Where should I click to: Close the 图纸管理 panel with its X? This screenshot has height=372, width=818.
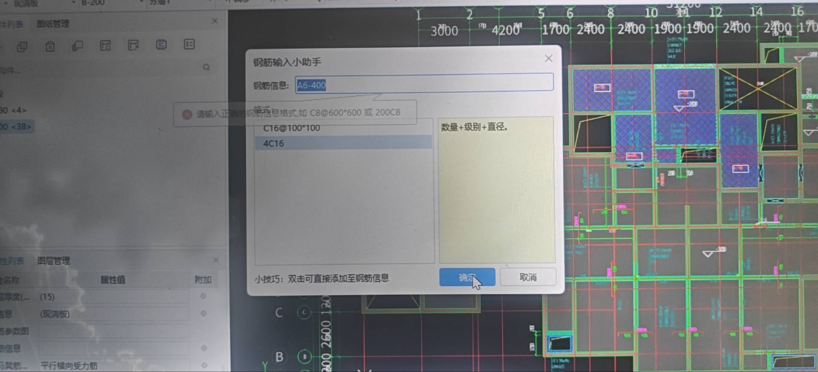click(215, 21)
